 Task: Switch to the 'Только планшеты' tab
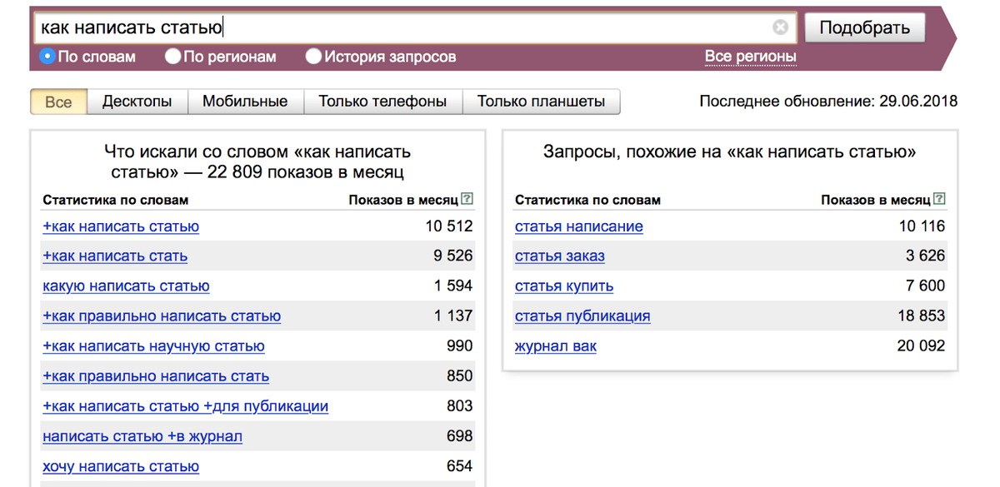541,102
